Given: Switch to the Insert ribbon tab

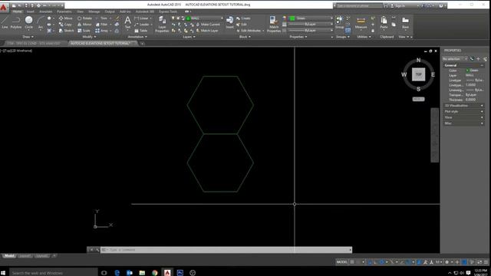Looking at the screenshot, I should tap(31, 11).
